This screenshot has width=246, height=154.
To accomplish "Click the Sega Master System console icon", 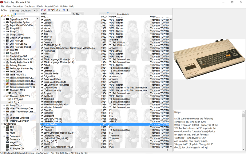I will pyautogui.click(x=7, y=22).
